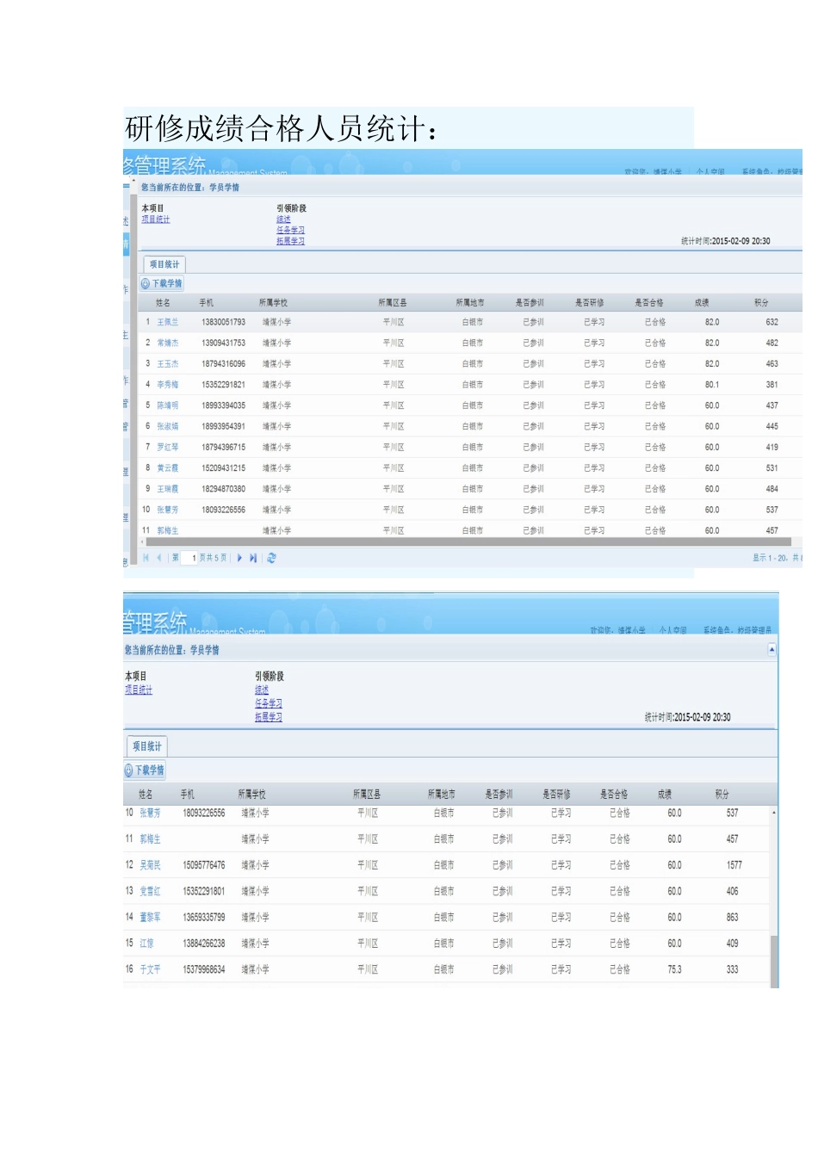Open 拓展学习 link in the upper screenshot

(x=290, y=241)
